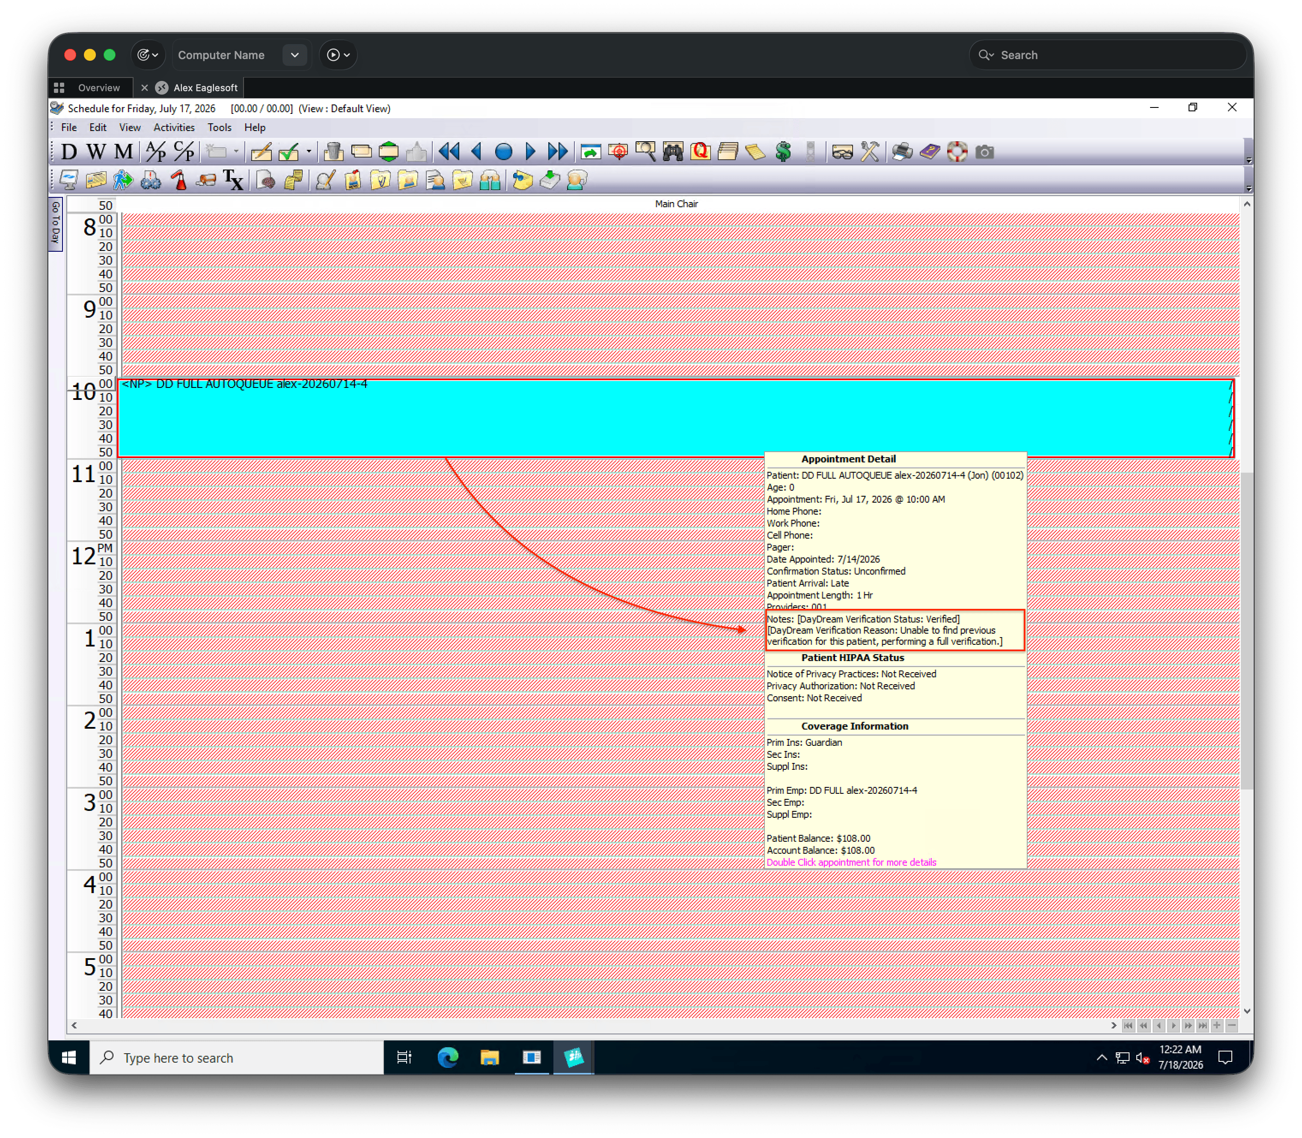This screenshot has height=1138, width=1302.
Task: Click the lifebuoy help icon
Action: click(957, 152)
